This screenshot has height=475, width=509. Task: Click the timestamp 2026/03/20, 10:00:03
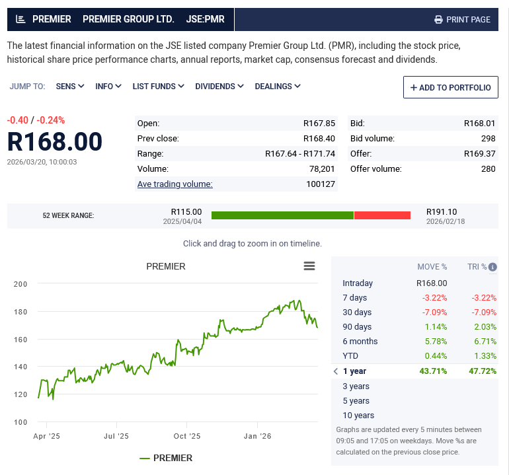tap(42, 162)
